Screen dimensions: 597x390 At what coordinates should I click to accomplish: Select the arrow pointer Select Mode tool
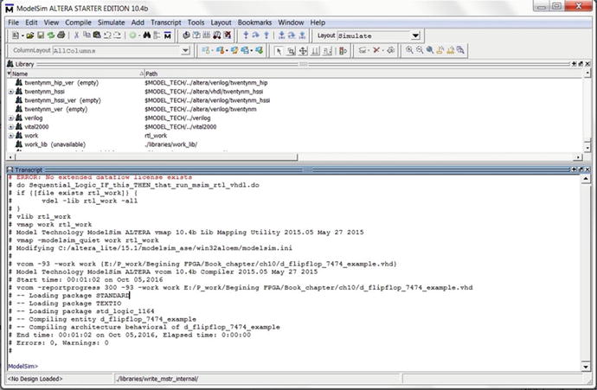pos(279,51)
